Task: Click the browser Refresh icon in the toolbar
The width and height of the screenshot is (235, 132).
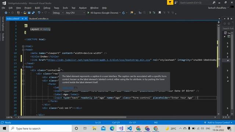Action: coord(123,13)
